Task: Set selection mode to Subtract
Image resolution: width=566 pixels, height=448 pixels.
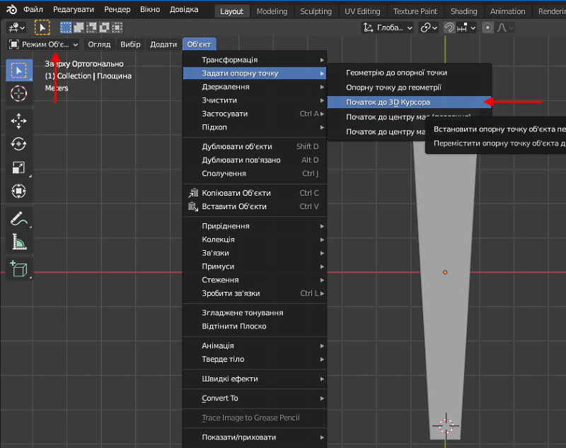Action: pos(92,28)
